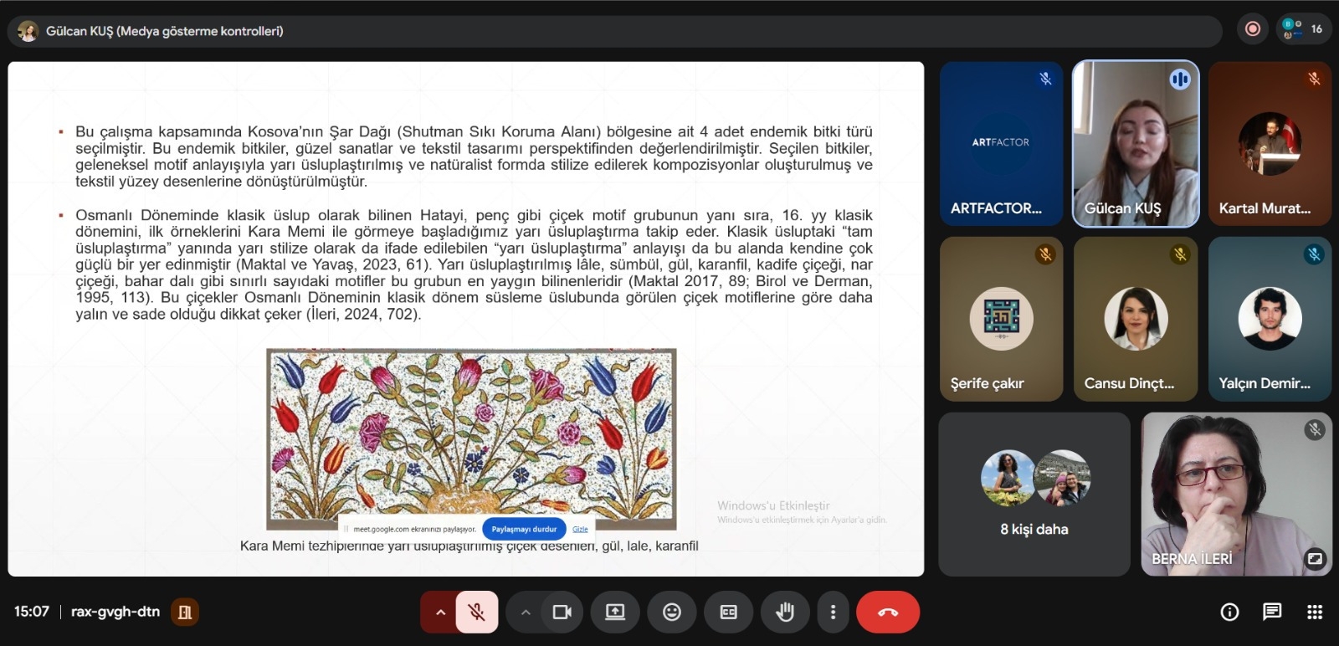Open more options three-dot menu

[x=832, y=612]
